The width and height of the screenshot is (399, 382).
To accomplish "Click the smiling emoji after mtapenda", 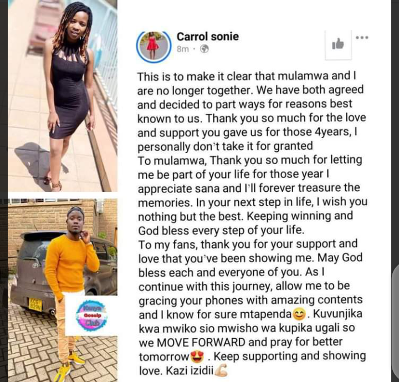I will (x=299, y=314).
